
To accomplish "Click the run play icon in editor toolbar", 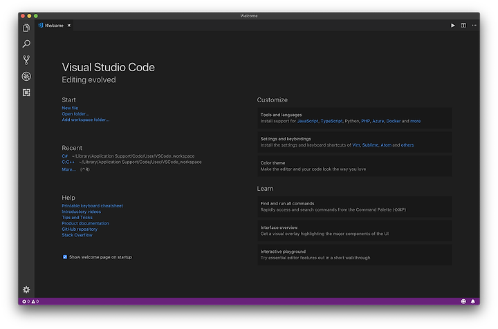I will coord(453,26).
